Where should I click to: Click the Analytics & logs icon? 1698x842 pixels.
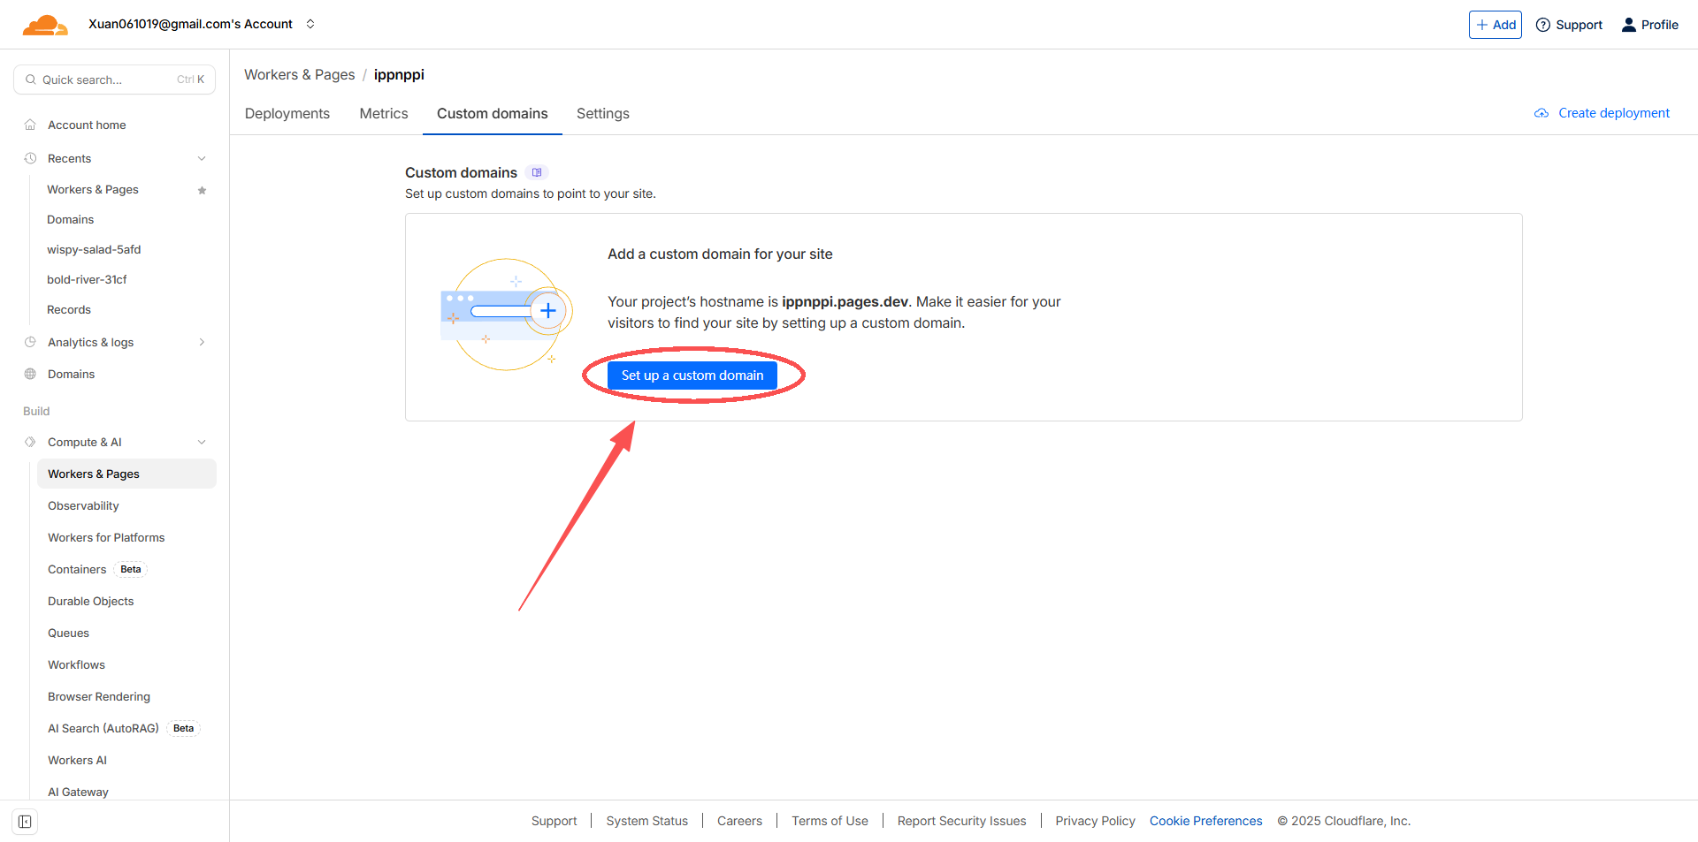30,342
